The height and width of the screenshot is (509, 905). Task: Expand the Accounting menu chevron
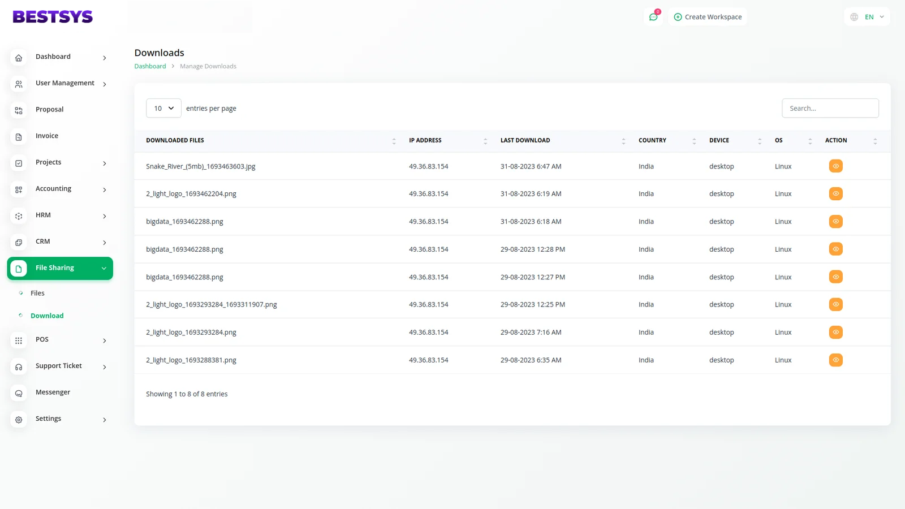pos(105,190)
